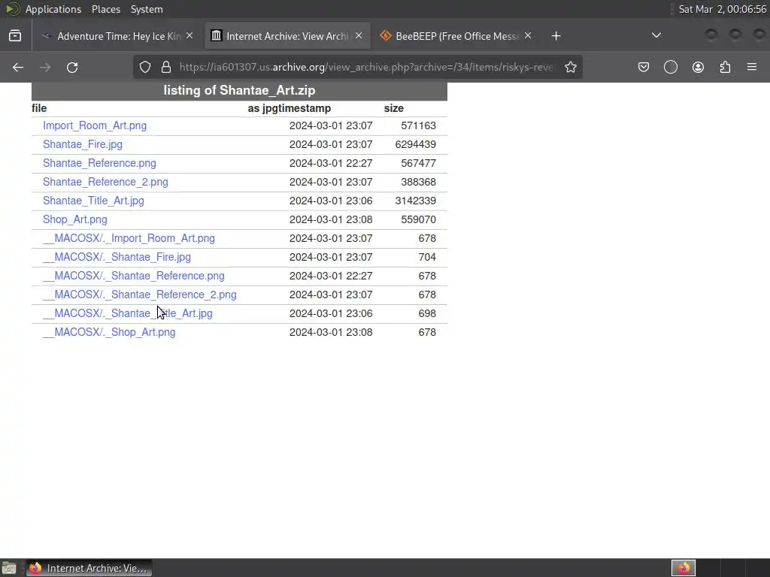Show desktop via bottom-left panel icon
Screen dimensions: 770x577
9,568
